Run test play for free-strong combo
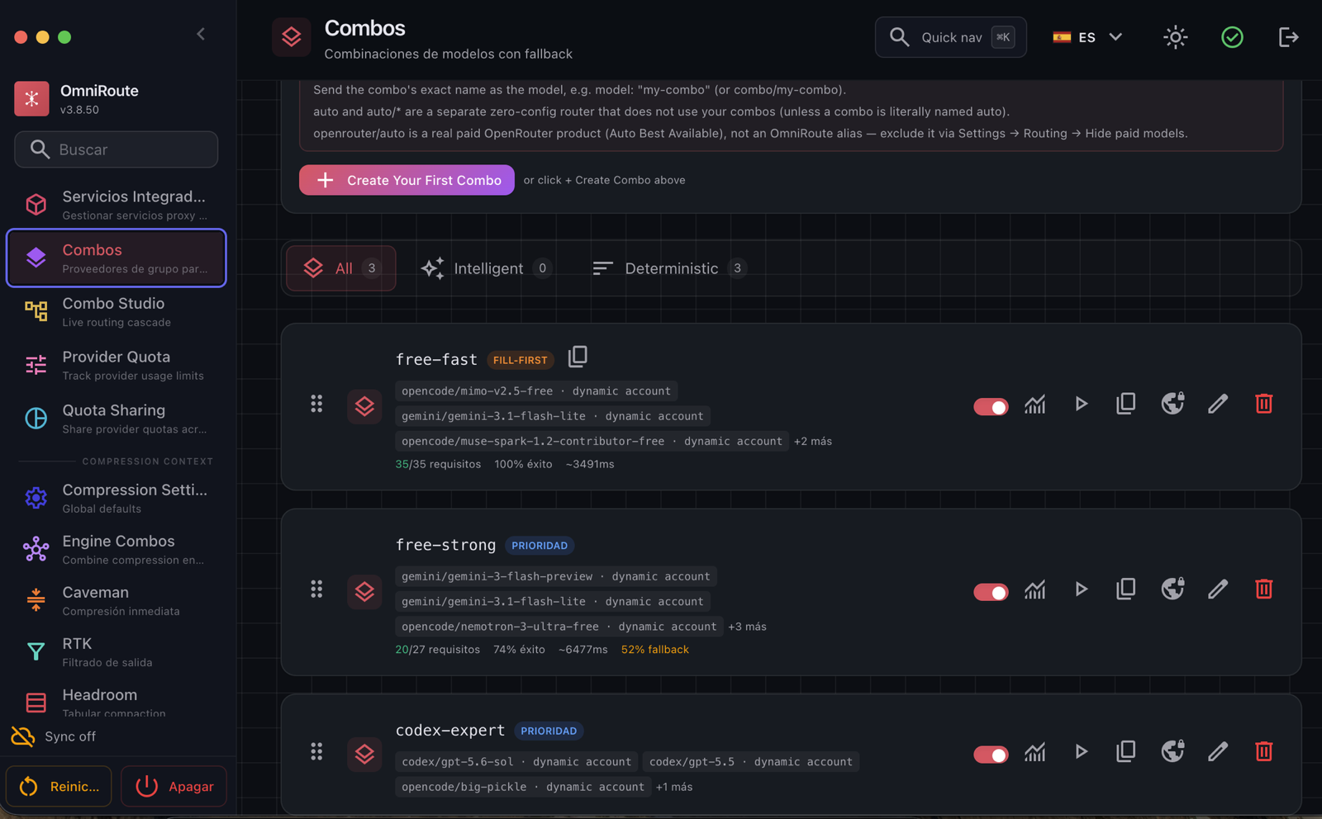This screenshot has height=819, width=1322. (x=1081, y=589)
